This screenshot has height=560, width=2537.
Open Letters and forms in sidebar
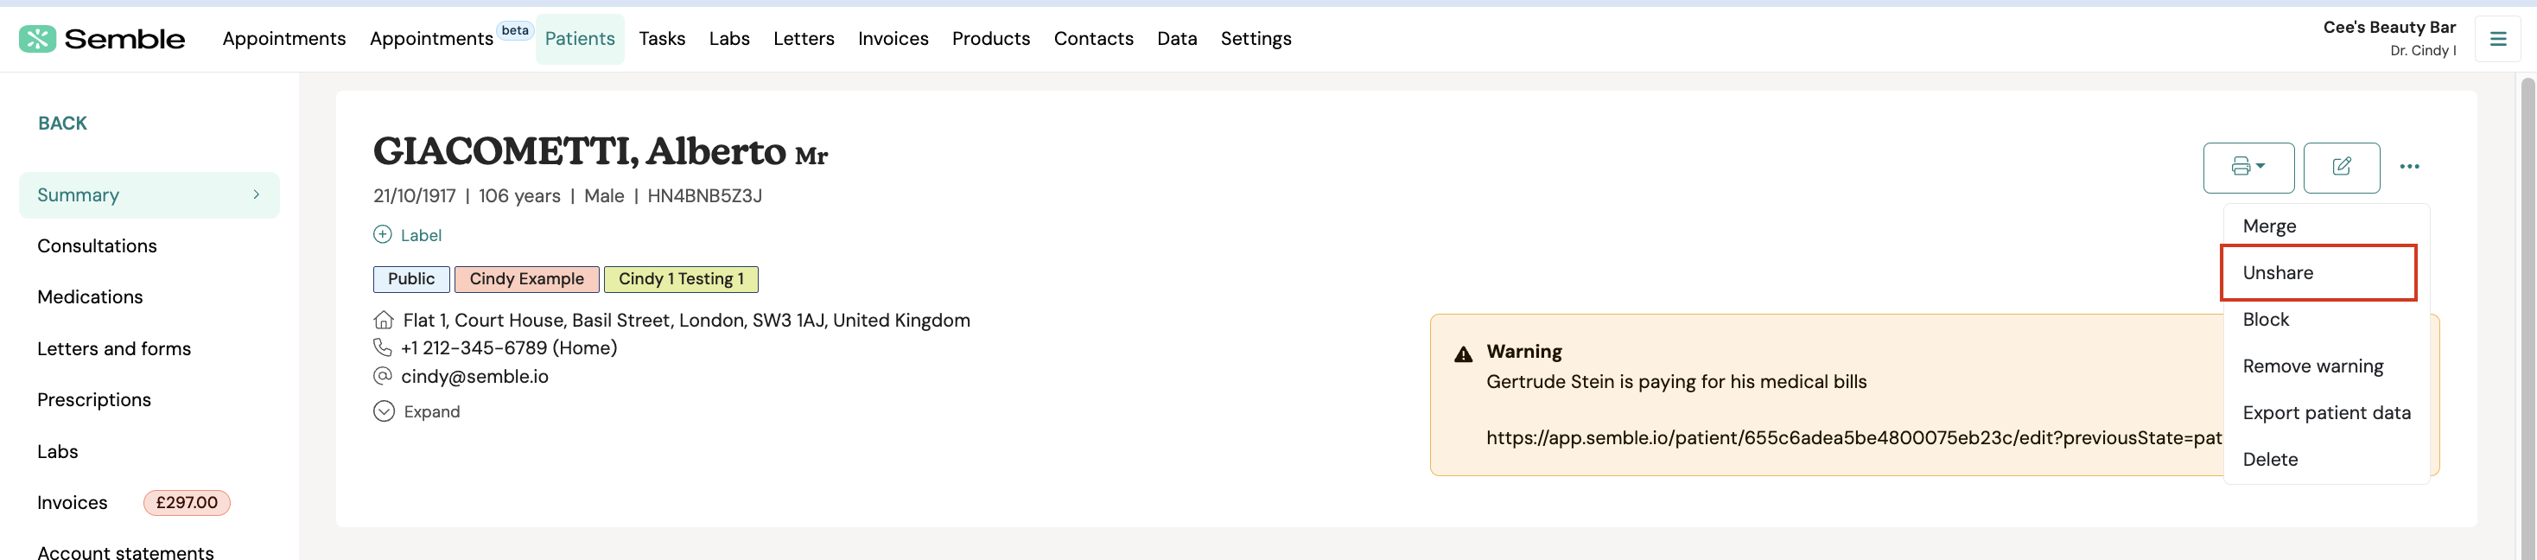pyautogui.click(x=114, y=348)
